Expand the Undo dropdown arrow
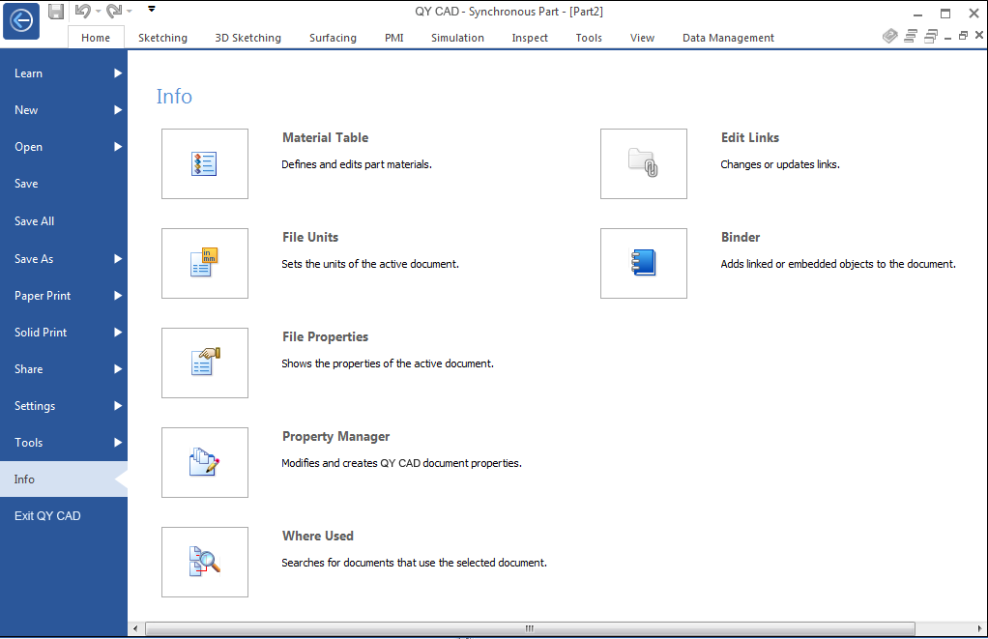The image size is (988, 639). click(98, 12)
